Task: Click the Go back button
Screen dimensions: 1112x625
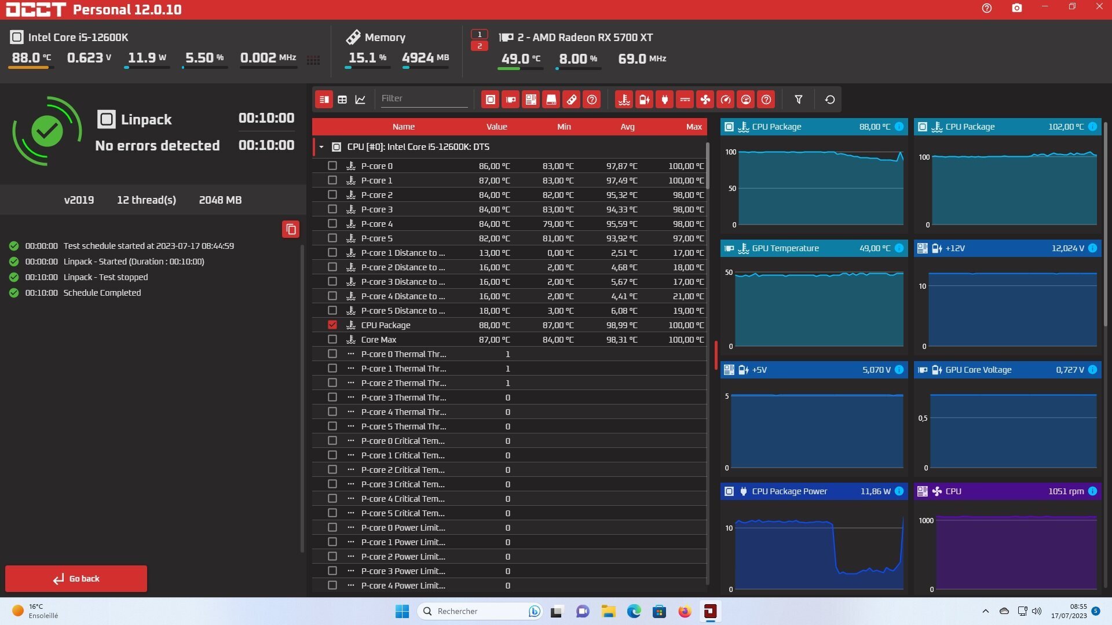Action: pos(76,578)
